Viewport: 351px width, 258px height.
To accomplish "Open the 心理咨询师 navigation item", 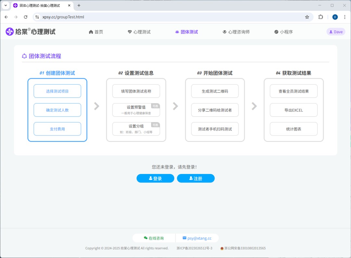I will (x=236, y=32).
